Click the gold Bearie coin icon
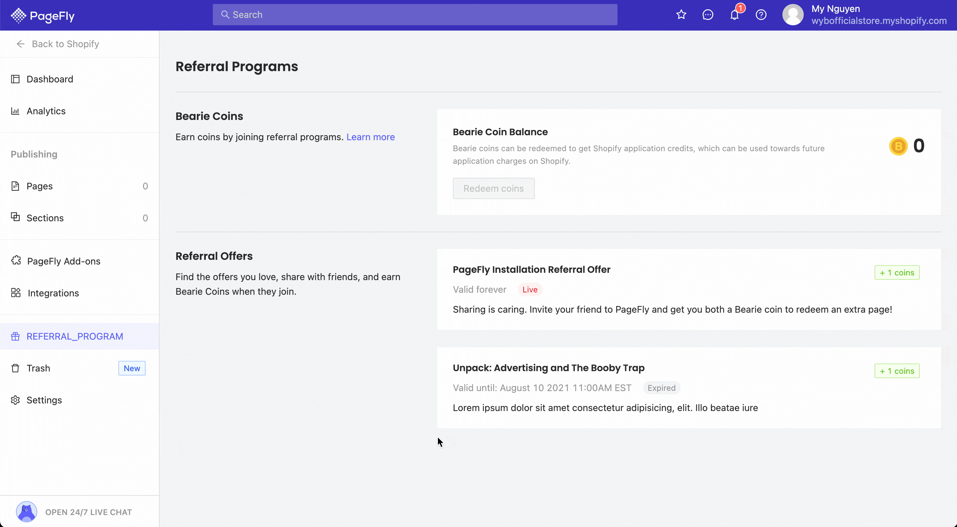This screenshot has height=527, width=957. point(898,146)
